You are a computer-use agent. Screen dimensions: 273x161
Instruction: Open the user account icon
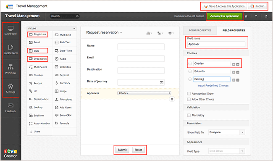266,16
